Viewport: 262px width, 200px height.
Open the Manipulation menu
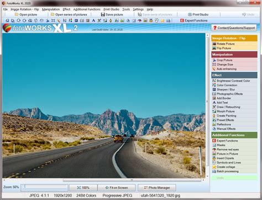point(51,9)
